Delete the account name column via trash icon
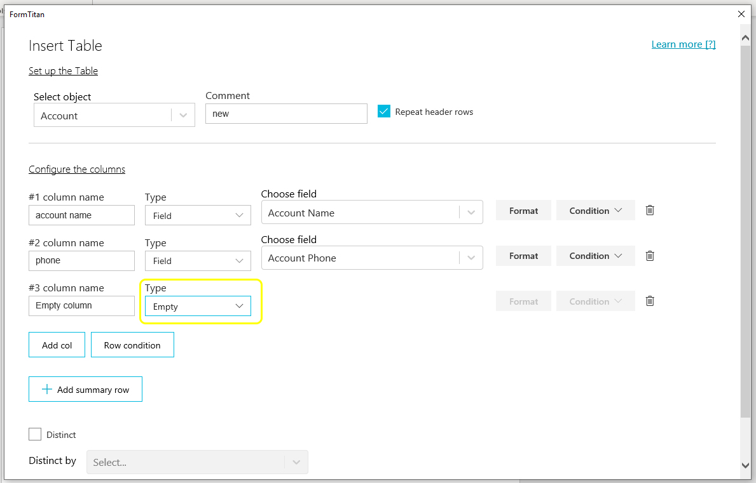 [650, 210]
